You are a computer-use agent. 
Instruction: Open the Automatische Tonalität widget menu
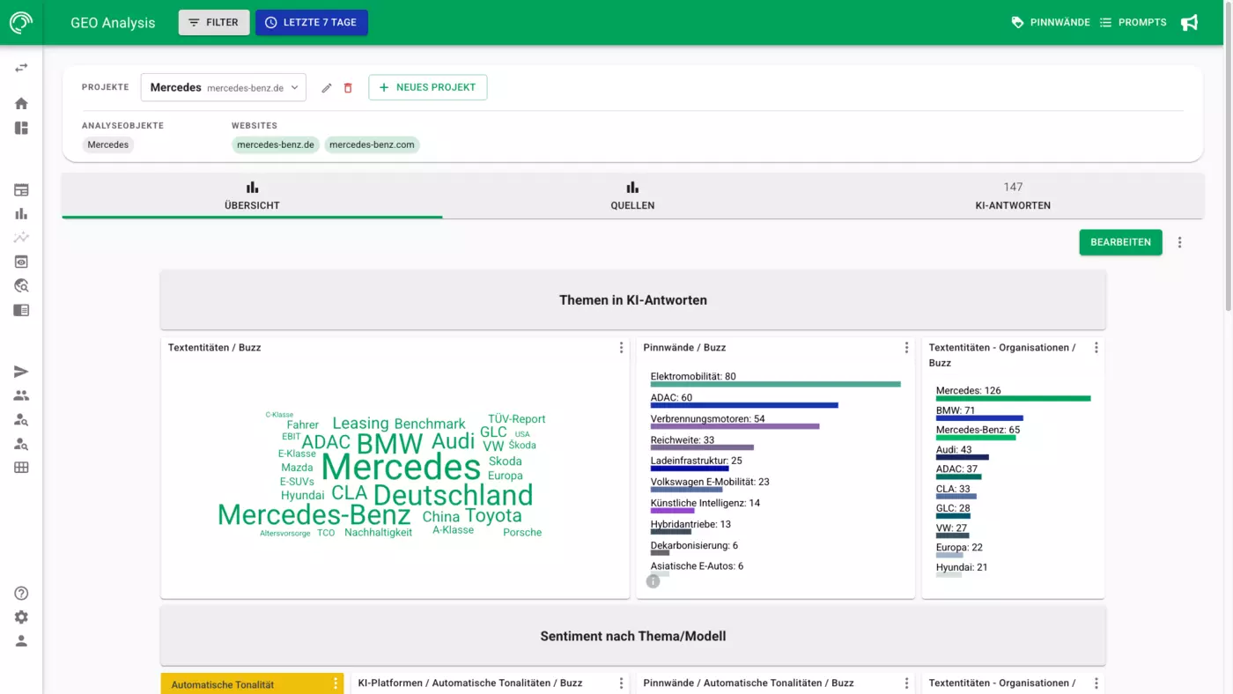[x=336, y=683]
